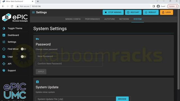Click the key icon above Password
Screen dimensions: 180x101
37,39
